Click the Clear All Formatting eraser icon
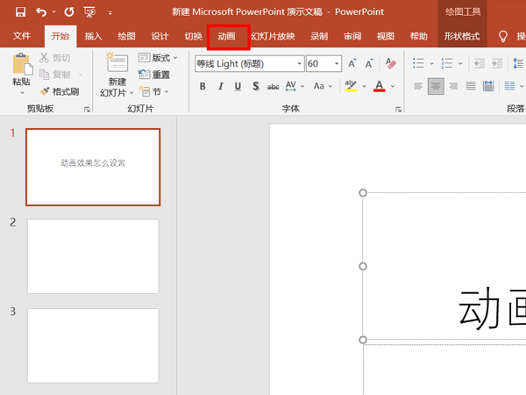526x395 pixels. coord(391,63)
